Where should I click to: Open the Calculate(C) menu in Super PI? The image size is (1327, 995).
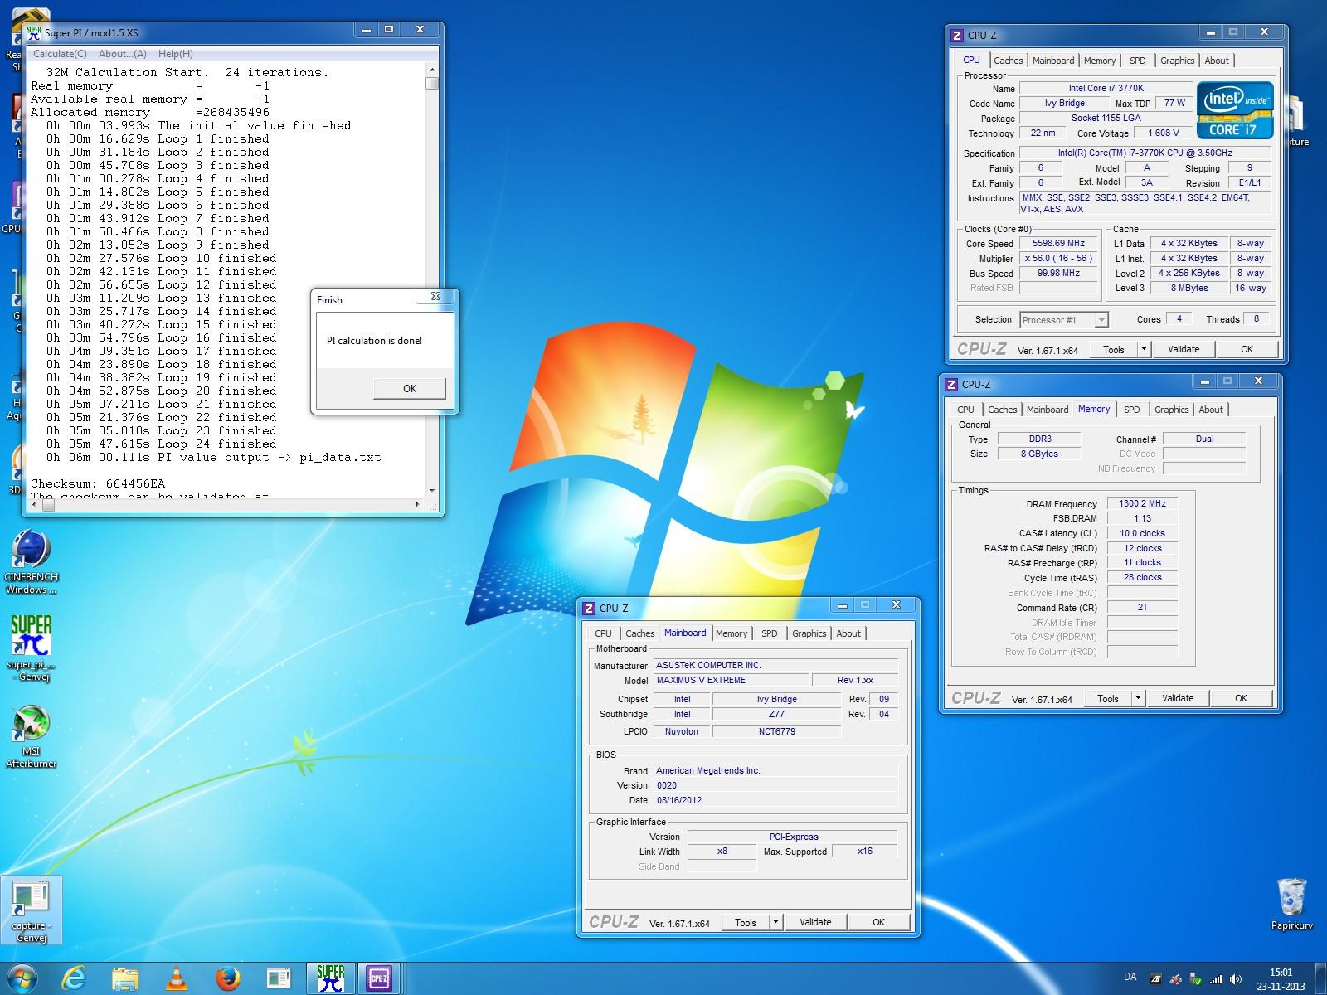pos(60,53)
